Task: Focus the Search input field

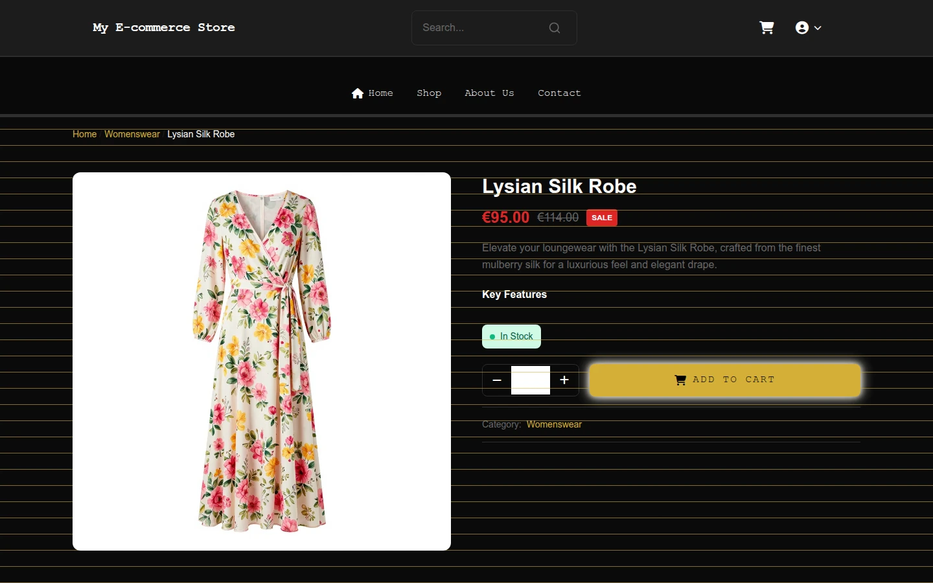Action: 494,28
